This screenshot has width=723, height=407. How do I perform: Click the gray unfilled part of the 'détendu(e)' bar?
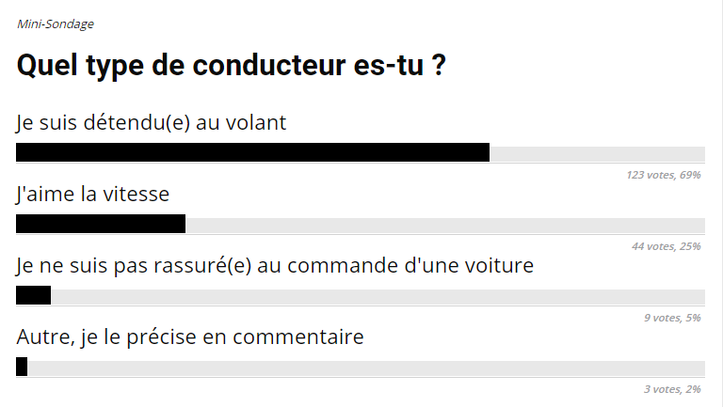coord(597,153)
